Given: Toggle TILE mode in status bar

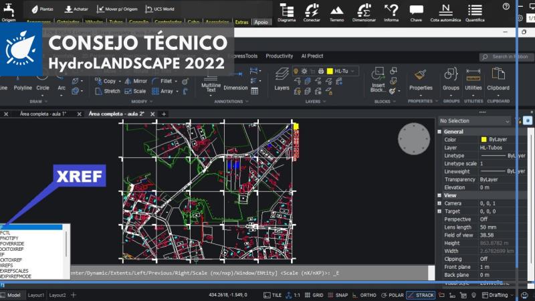Looking at the screenshot, I should (x=272, y=295).
